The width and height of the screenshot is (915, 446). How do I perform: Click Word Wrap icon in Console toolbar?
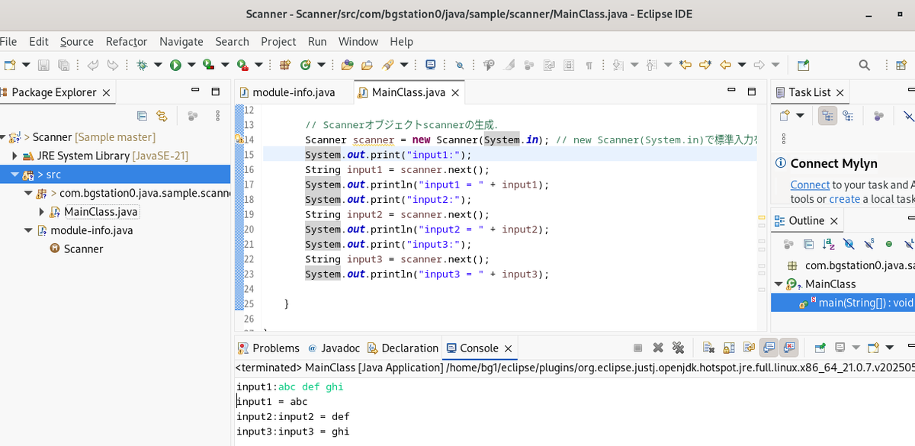tap(750, 348)
